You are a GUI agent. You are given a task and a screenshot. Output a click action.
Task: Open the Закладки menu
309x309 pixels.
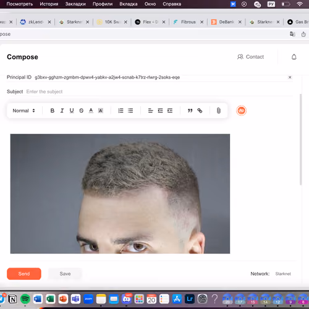click(x=75, y=4)
